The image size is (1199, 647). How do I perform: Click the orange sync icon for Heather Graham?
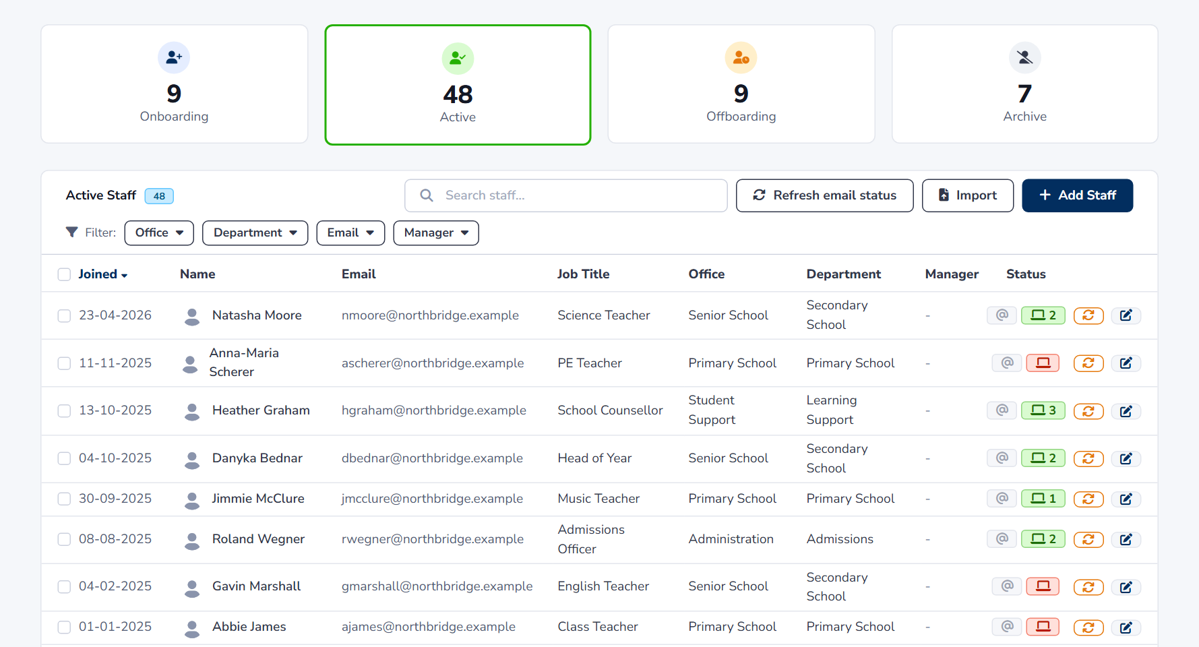coord(1088,410)
